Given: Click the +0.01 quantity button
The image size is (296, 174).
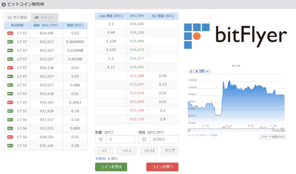Looking at the screenshot, I should pyautogui.click(x=149, y=151).
